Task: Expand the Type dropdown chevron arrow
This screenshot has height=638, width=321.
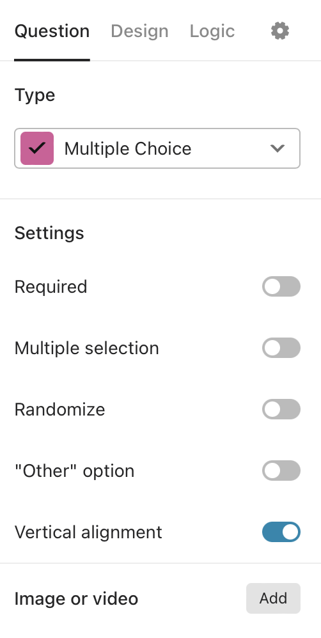Action: (x=278, y=148)
